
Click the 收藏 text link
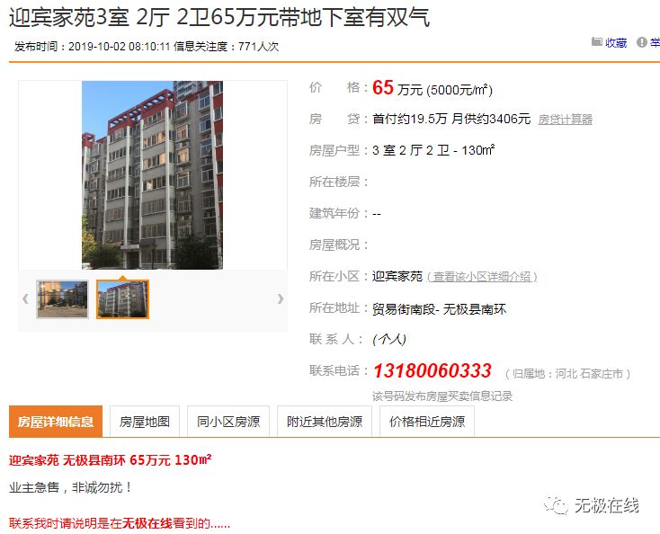[x=616, y=42]
